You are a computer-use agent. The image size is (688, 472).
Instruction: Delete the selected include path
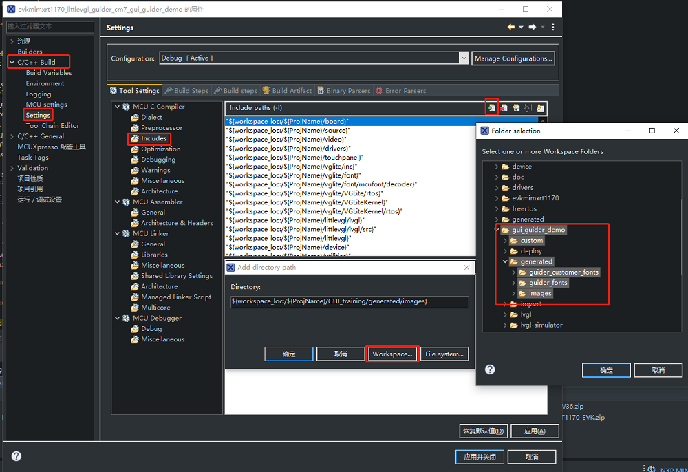504,108
